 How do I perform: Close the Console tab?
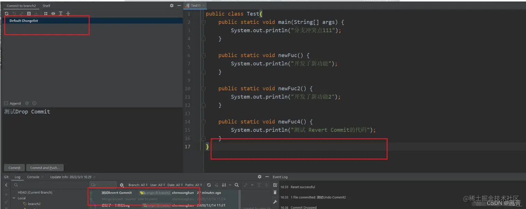42,177
